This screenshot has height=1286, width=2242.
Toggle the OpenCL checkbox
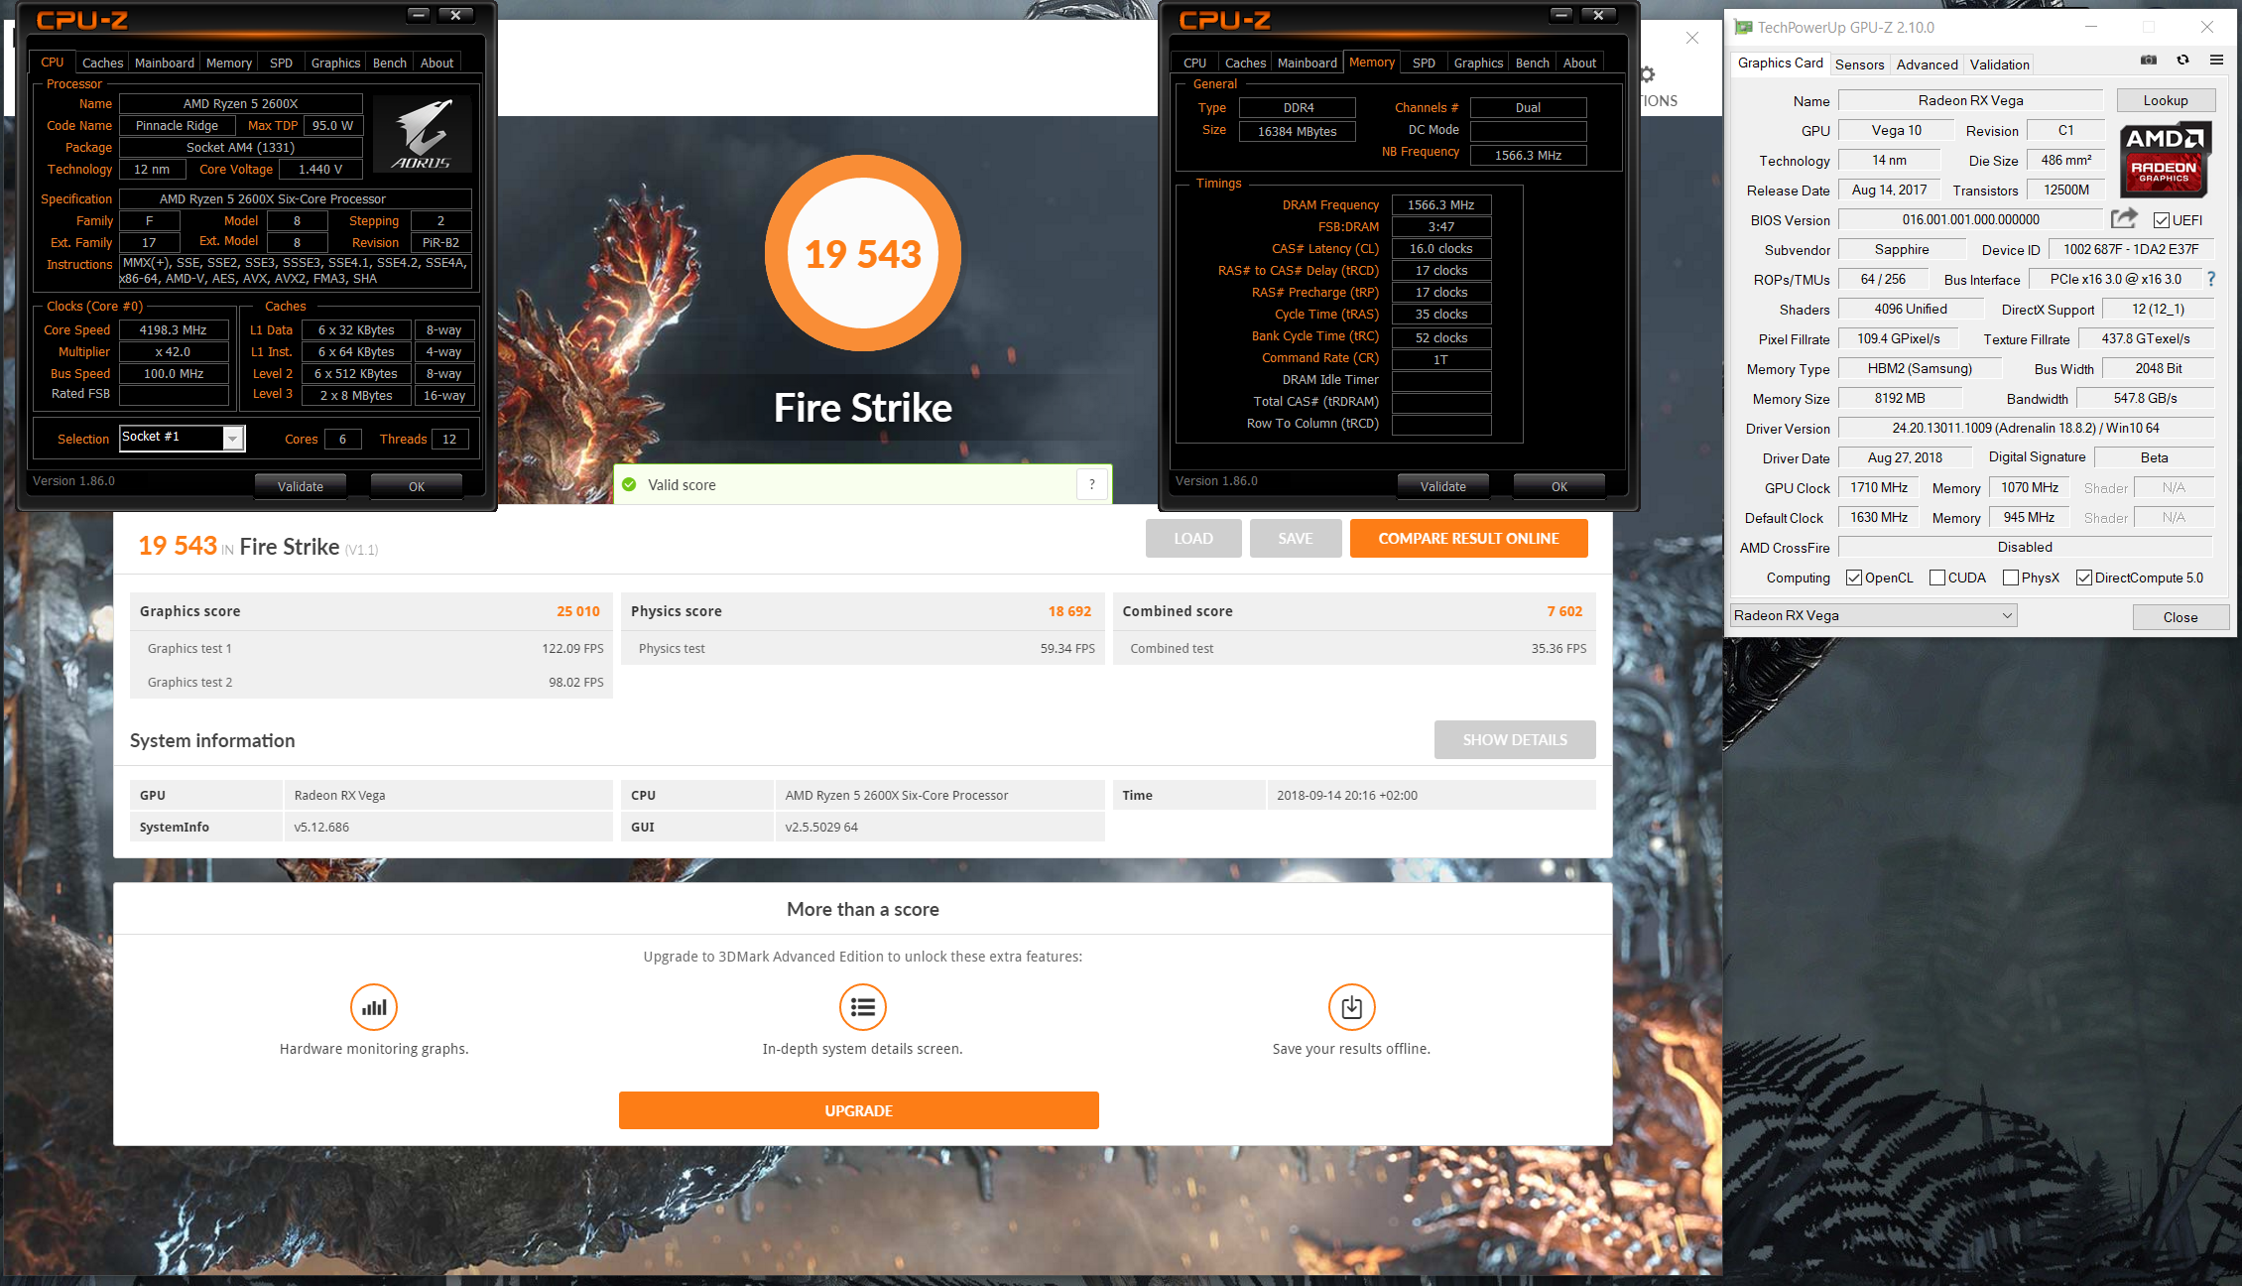(1854, 578)
